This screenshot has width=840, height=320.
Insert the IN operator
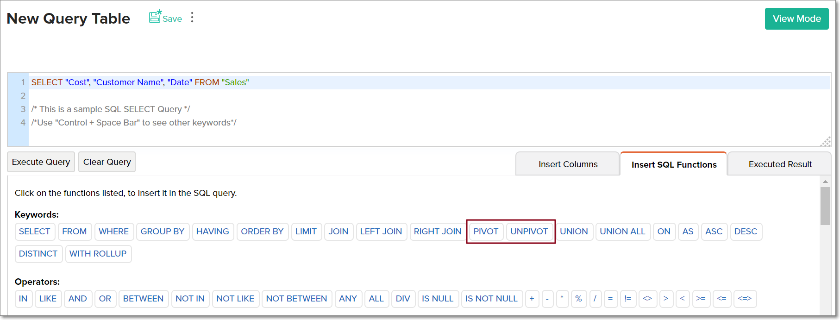pyautogui.click(x=23, y=299)
